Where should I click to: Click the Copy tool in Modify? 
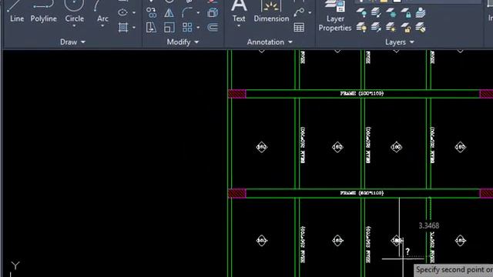pyautogui.click(x=151, y=13)
